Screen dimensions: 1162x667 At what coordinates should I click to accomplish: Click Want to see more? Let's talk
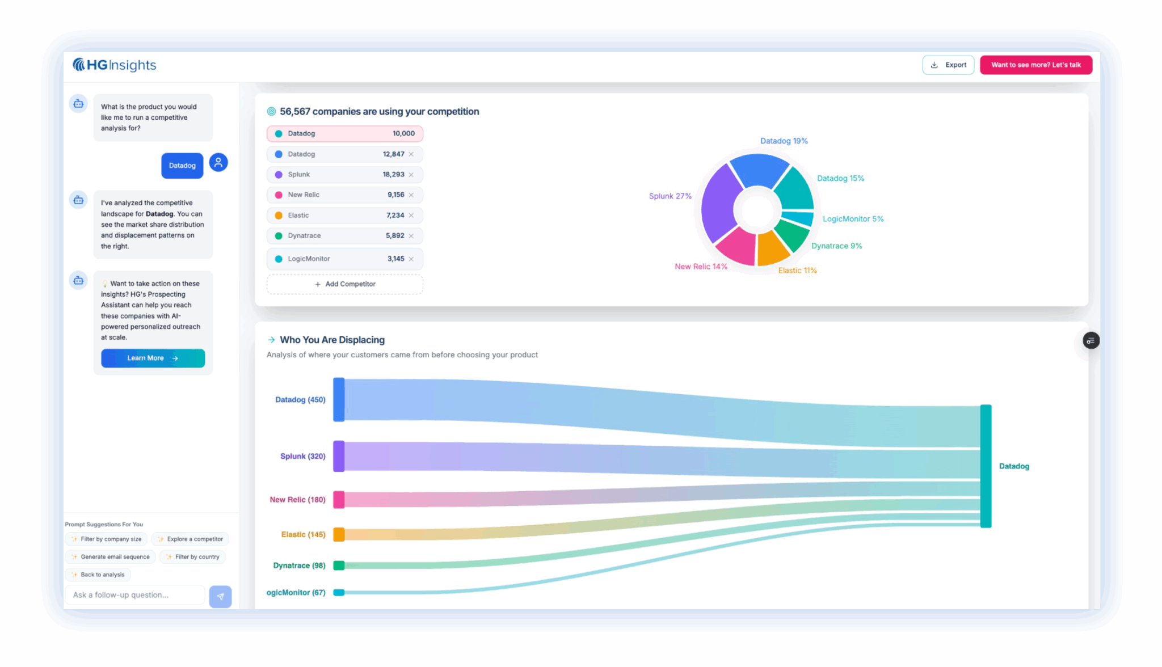tap(1035, 65)
